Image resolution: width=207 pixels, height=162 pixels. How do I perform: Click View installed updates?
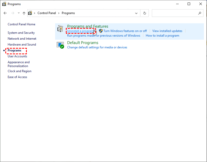(x=167, y=31)
